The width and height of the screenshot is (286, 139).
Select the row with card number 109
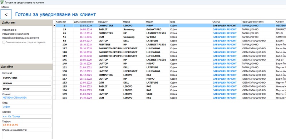tap(169, 45)
